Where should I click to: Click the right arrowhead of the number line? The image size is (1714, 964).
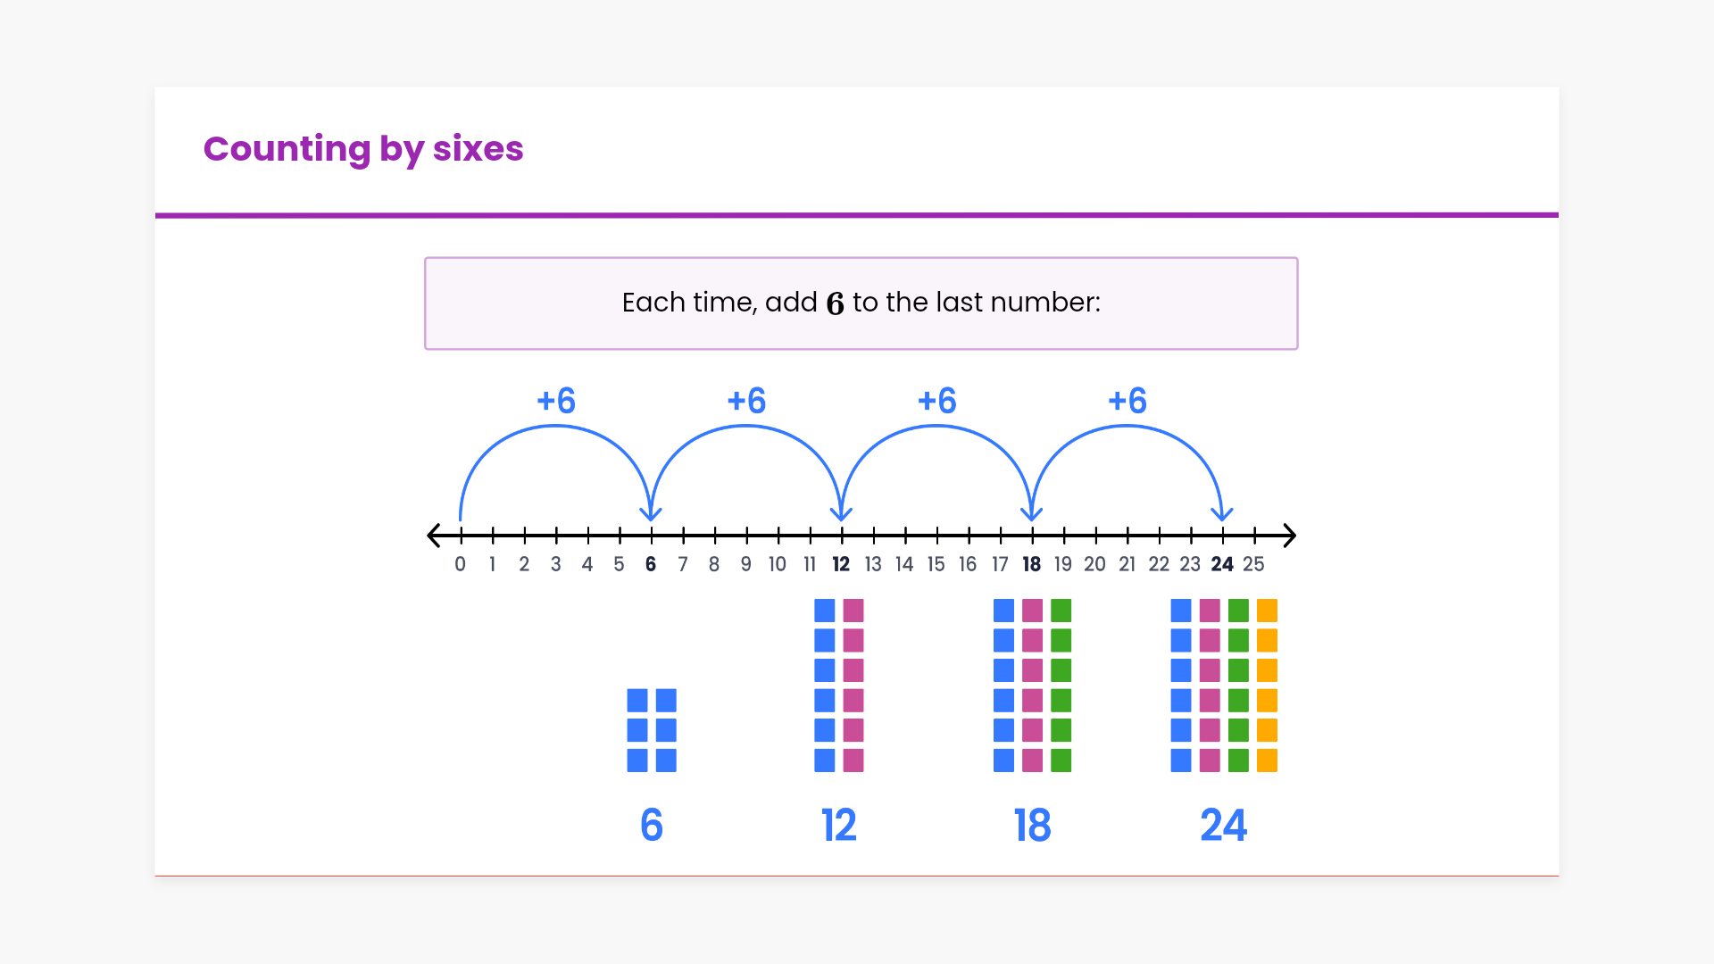(x=1289, y=536)
